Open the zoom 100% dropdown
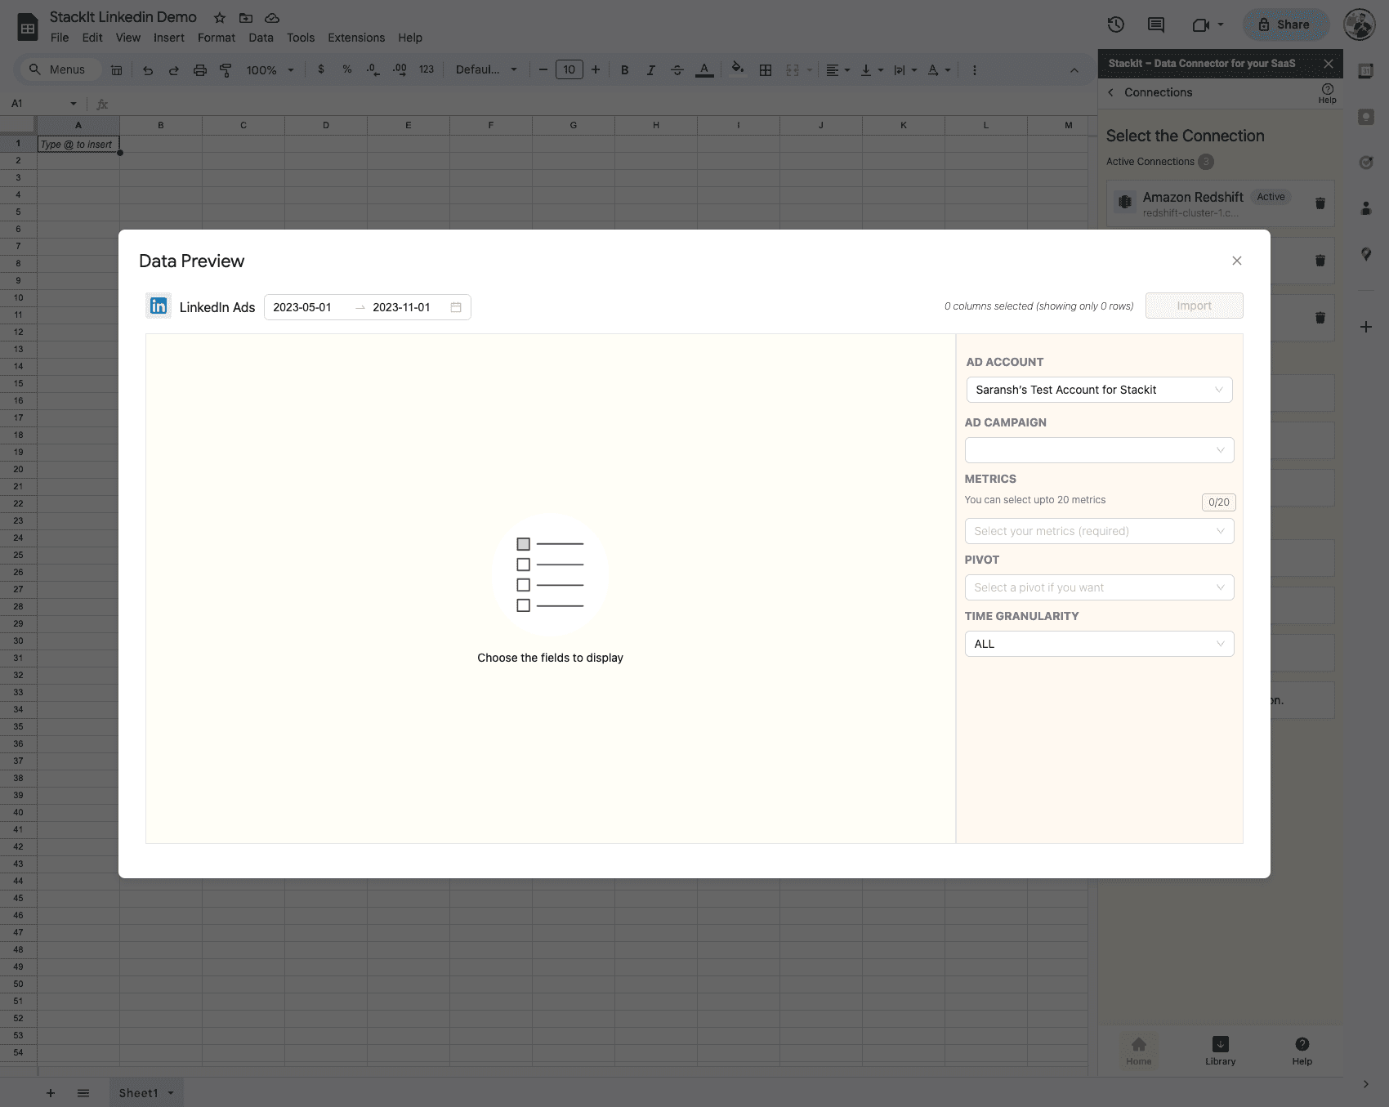1389x1107 pixels. click(270, 70)
